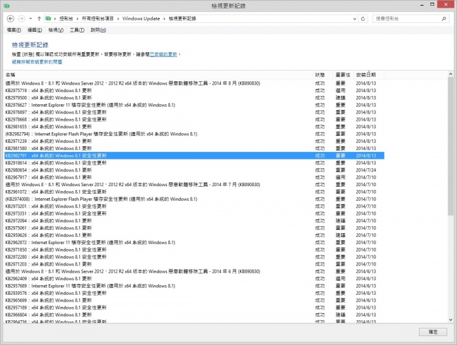Select the 2014 年 7 月 (KB890830) removal tool row
The height and width of the screenshot is (345, 457).
pyautogui.click(x=194, y=185)
